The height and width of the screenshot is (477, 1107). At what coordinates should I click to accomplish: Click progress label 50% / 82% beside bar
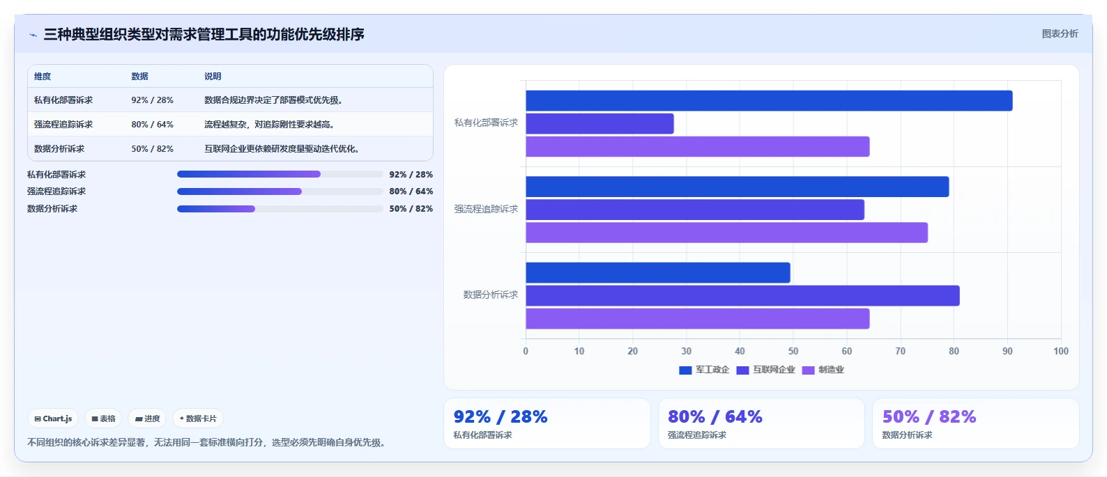tap(411, 209)
